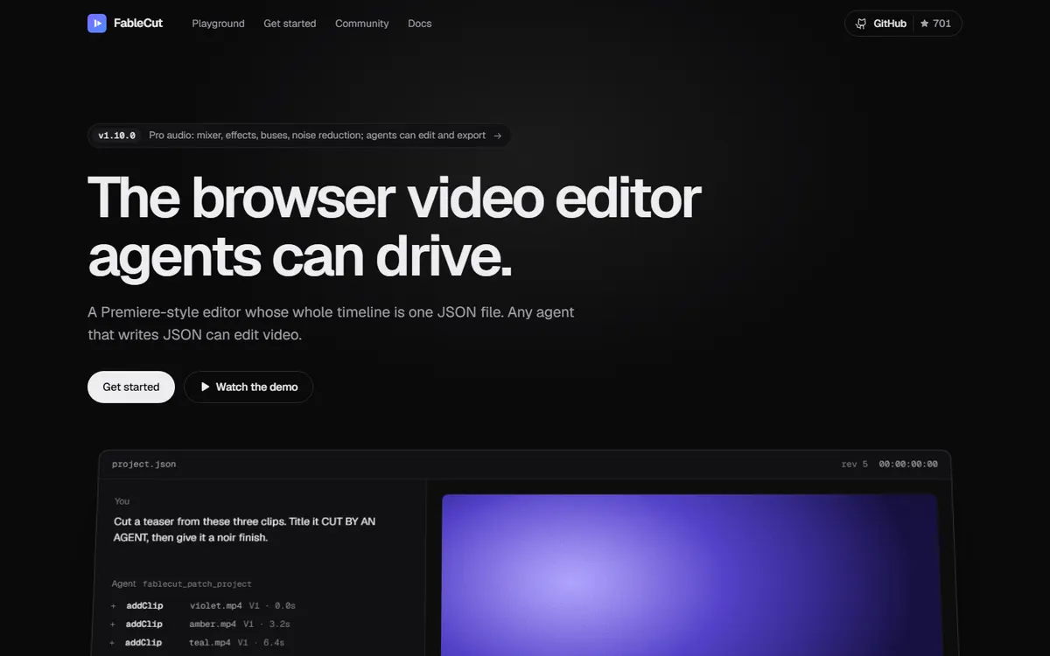Image resolution: width=1050 pixels, height=656 pixels.
Task: Select the teal.mp4 addClip row
Action: click(x=197, y=643)
